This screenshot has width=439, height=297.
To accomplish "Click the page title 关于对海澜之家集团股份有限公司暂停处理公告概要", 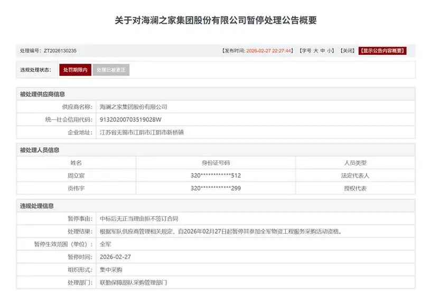I will click(x=216, y=20).
